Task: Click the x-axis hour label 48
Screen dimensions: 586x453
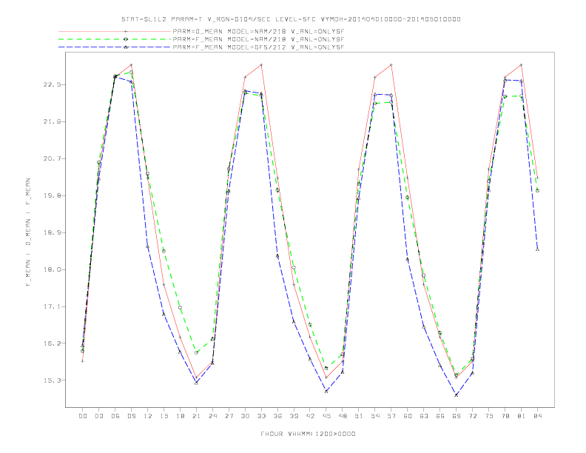Action: (343, 416)
